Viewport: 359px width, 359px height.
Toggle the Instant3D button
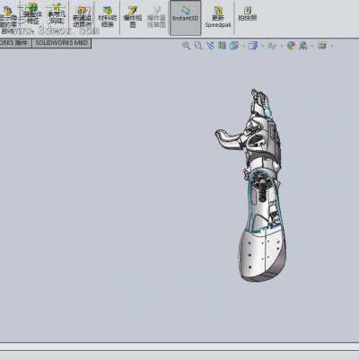(x=186, y=17)
